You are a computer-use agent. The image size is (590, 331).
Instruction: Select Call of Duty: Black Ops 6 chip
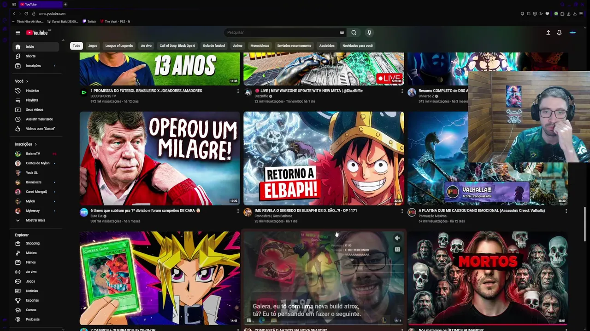(177, 46)
